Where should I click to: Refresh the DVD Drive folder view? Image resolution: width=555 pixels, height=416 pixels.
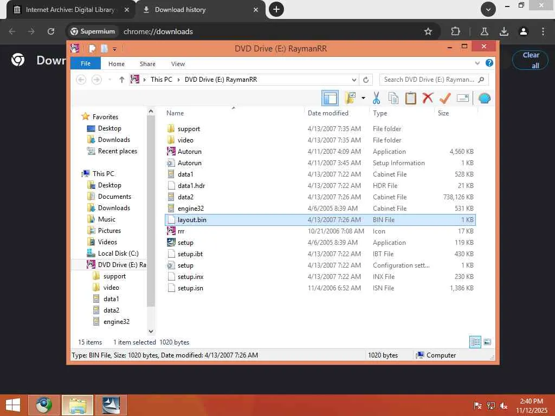coord(366,80)
